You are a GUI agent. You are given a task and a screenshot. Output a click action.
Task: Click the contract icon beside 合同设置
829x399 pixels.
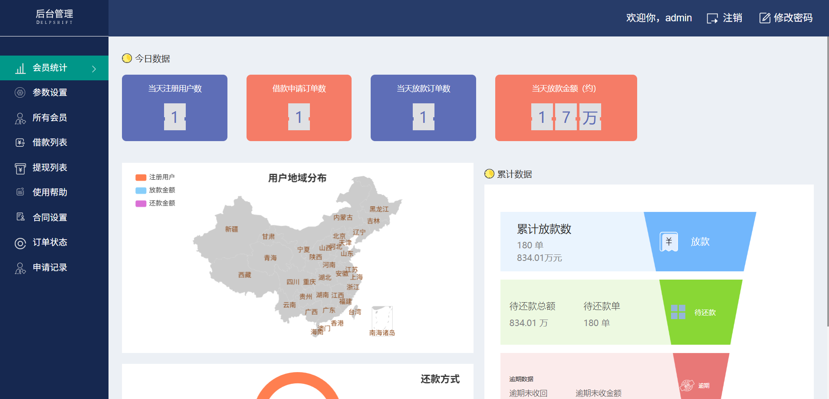point(20,217)
